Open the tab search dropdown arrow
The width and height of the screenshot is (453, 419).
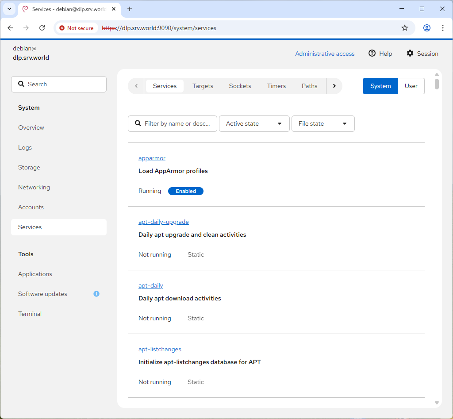[x=9, y=9]
